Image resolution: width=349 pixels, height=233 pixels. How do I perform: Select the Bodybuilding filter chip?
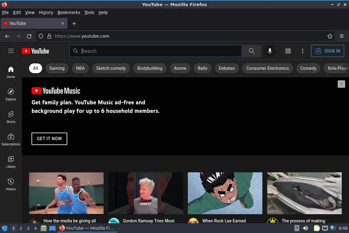pyautogui.click(x=150, y=68)
